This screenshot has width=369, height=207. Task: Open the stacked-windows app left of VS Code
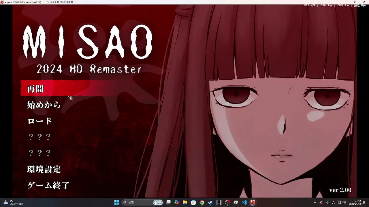(x=236, y=202)
